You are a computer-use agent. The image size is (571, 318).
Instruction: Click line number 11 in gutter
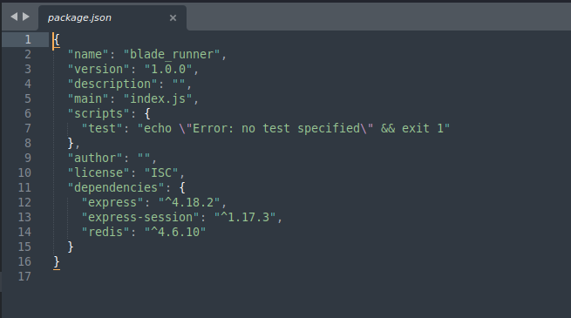pos(24,187)
